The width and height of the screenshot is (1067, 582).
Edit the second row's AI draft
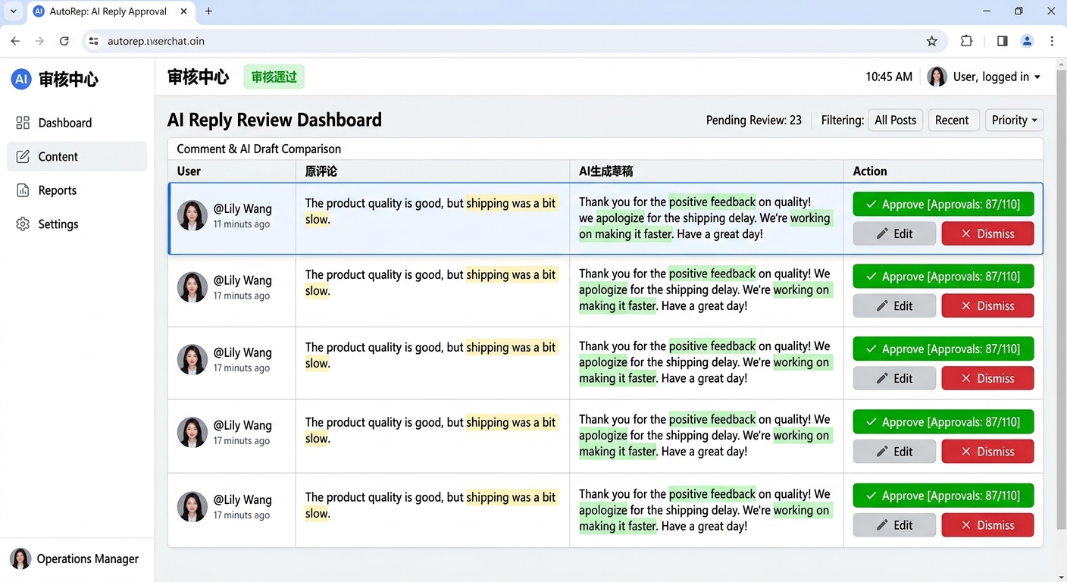[x=894, y=306]
